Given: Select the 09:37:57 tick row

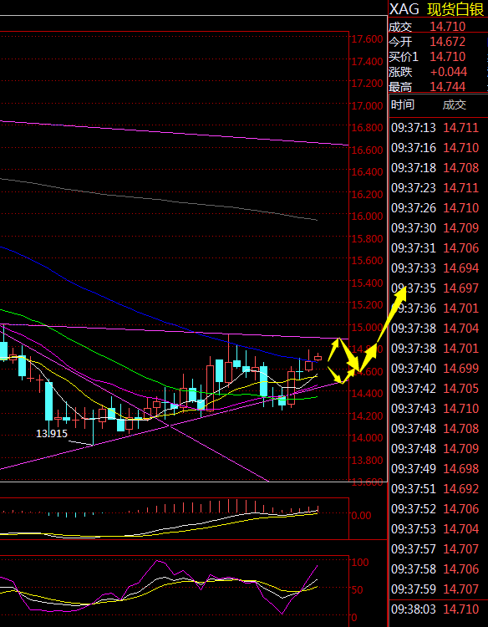Looking at the screenshot, I should pyautogui.click(x=438, y=549).
